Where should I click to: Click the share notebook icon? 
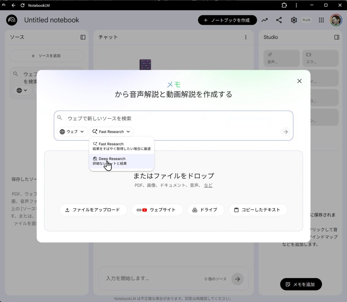tap(279, 20)
